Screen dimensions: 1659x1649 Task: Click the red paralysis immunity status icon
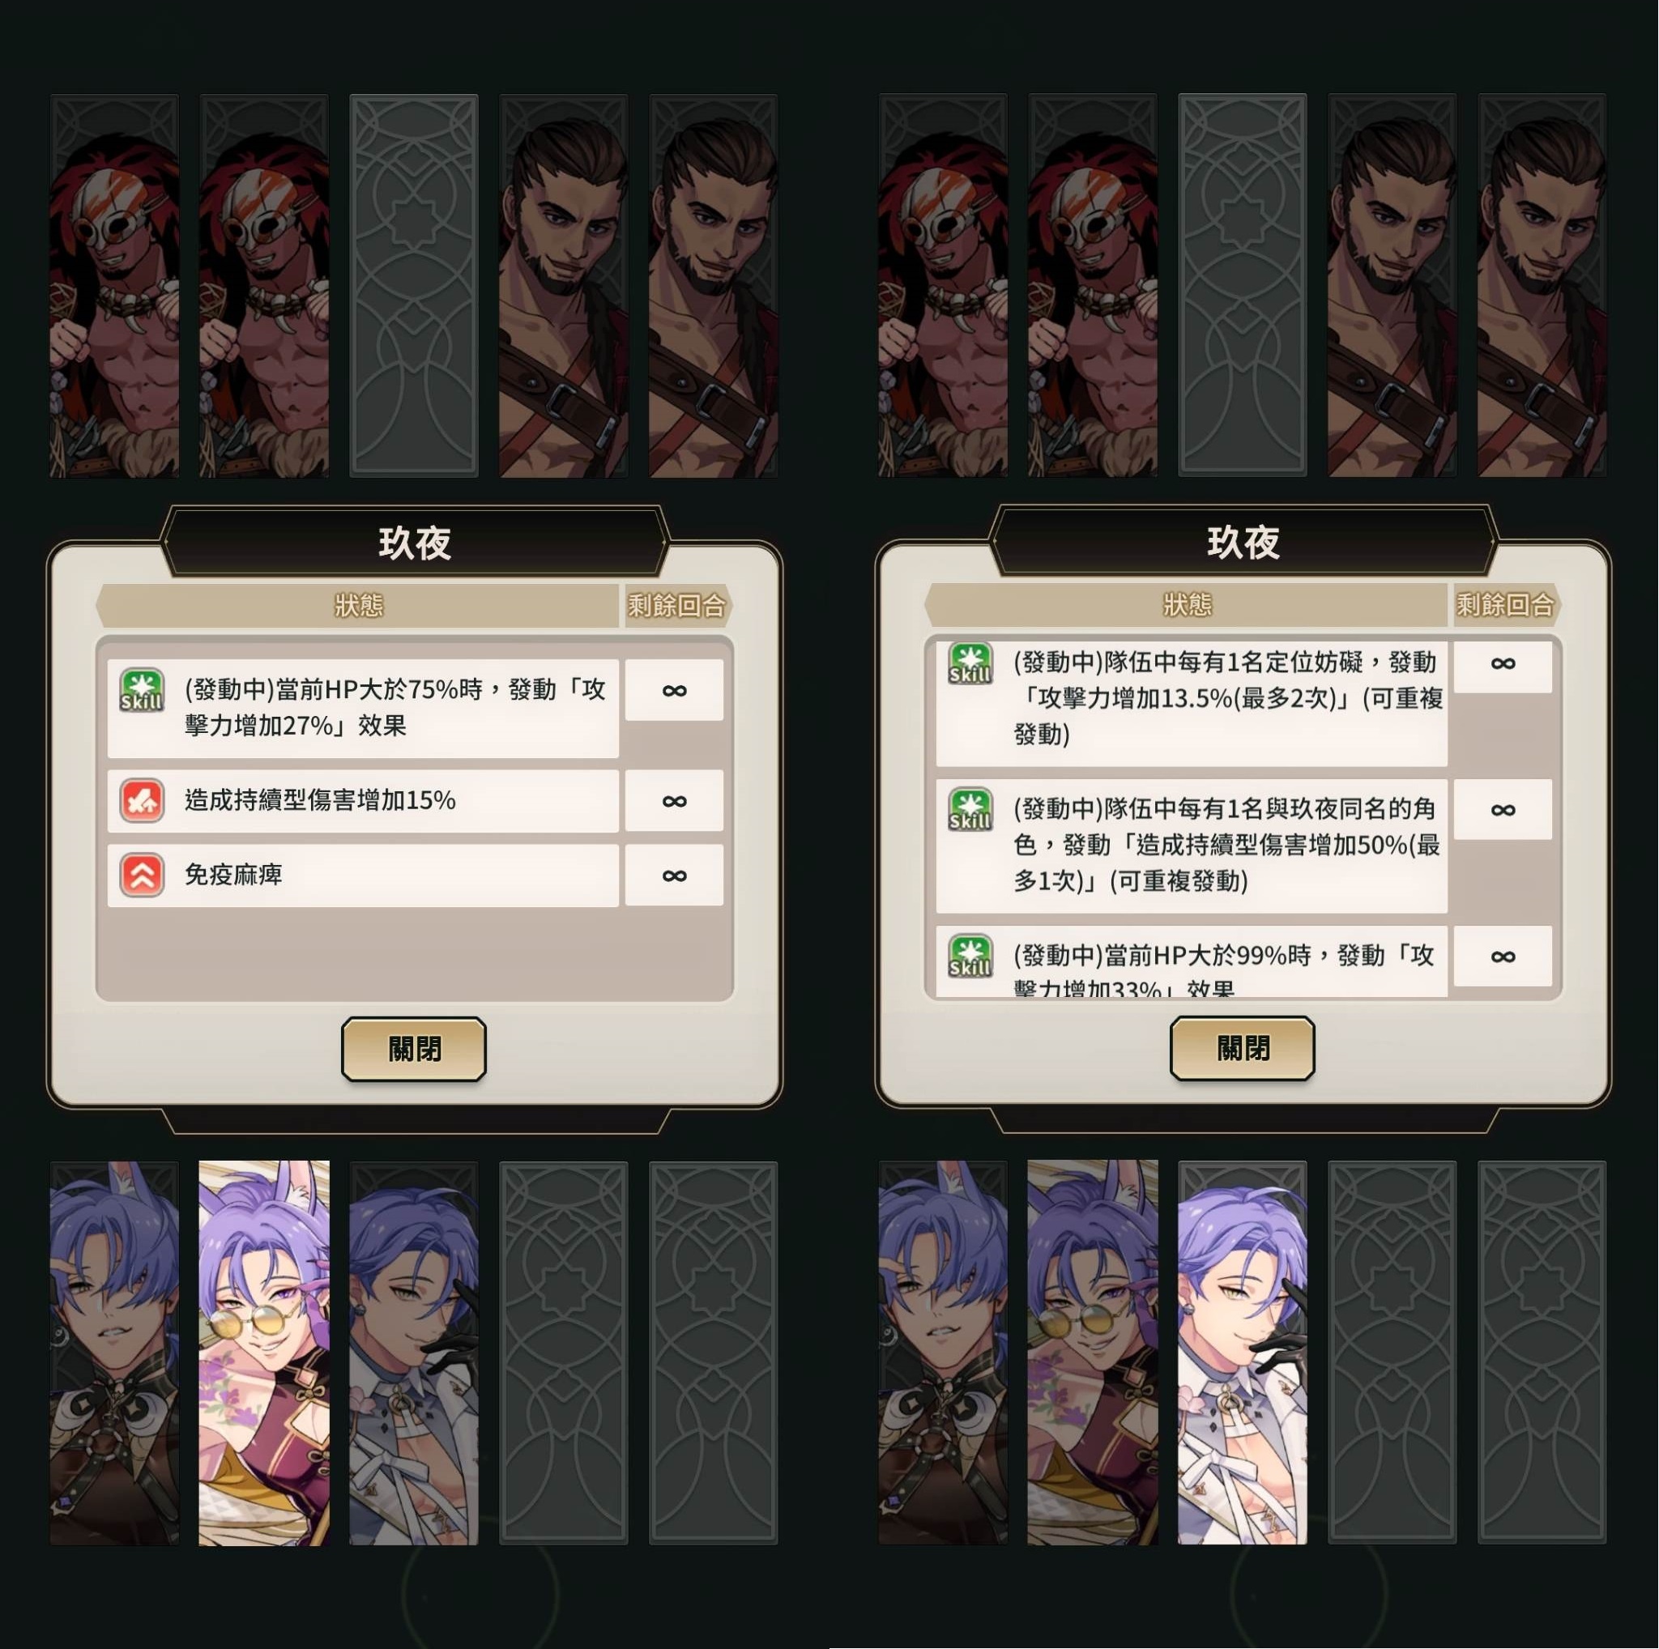tap(142, 876)
